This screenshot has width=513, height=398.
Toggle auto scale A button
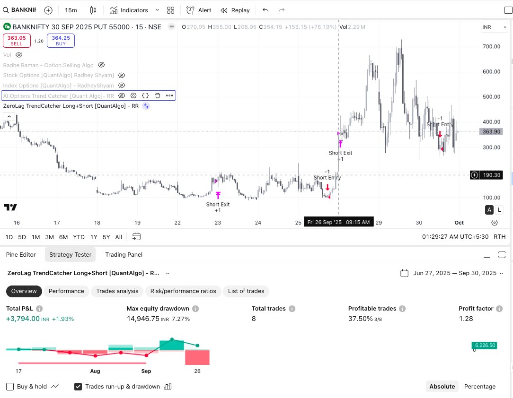point(489,210)
